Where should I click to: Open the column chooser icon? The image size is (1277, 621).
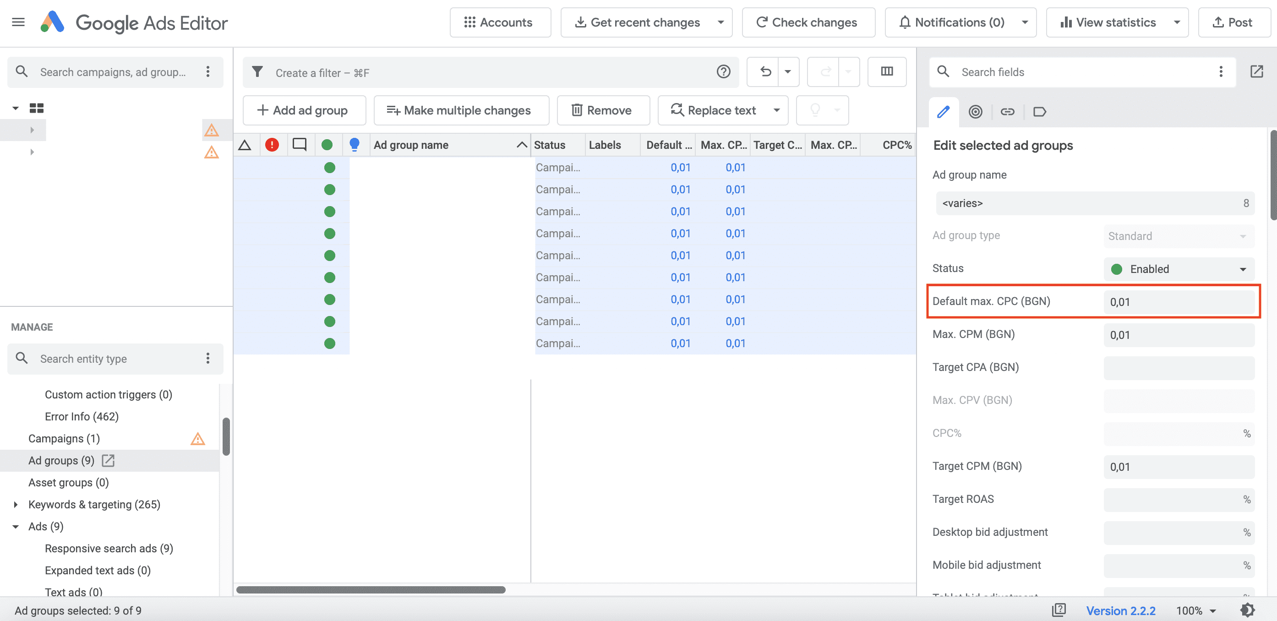click(x=887, y=72)
